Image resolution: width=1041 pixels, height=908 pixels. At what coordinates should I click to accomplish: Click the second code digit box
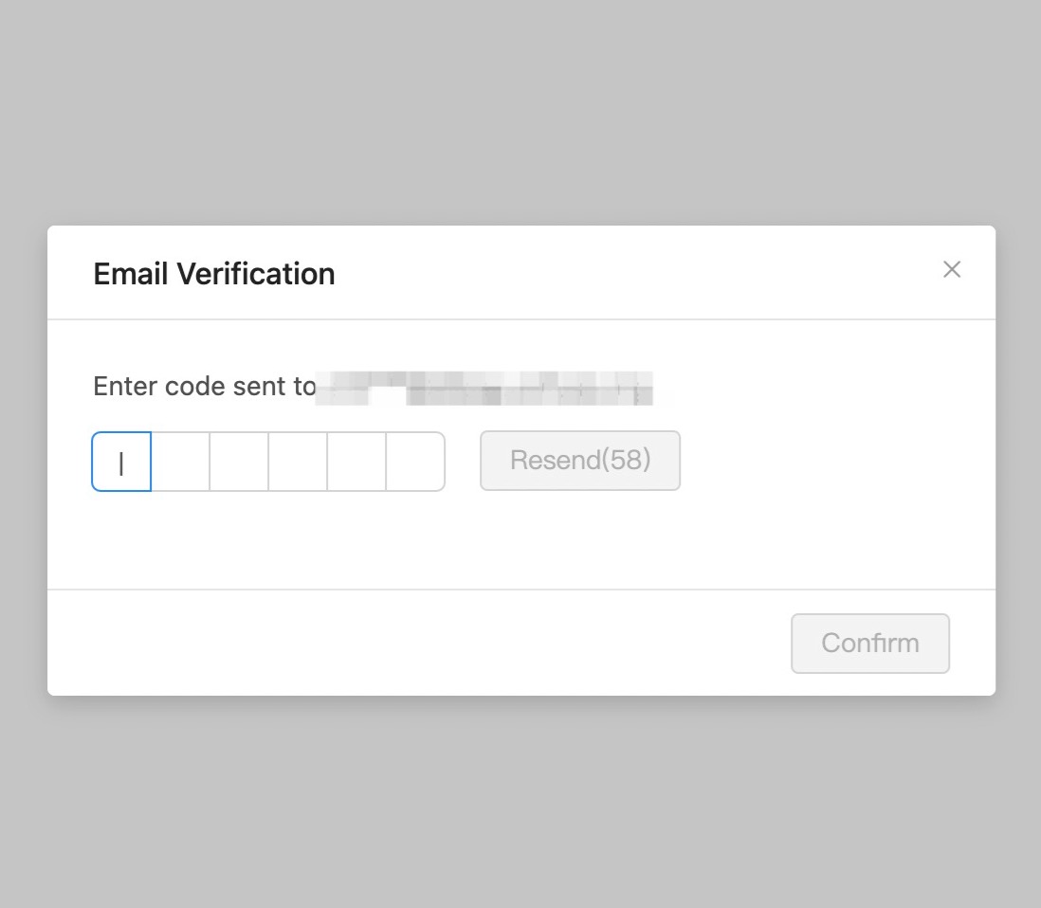(x=181, y=462)
